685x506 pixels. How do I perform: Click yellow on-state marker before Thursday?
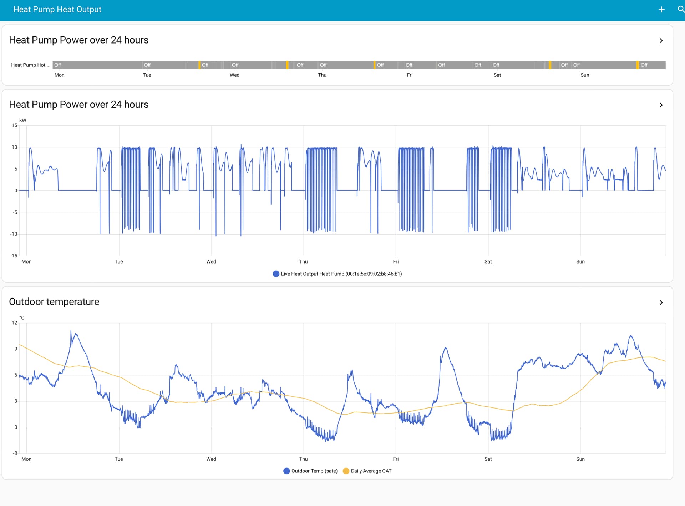[x=287, y=65]
